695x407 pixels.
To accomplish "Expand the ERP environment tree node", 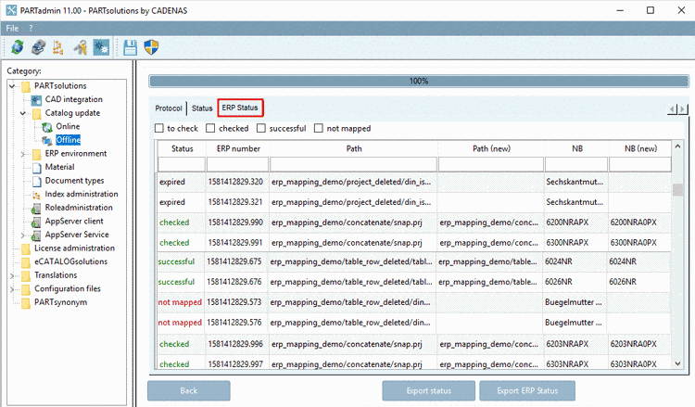I will click(23, 154).
